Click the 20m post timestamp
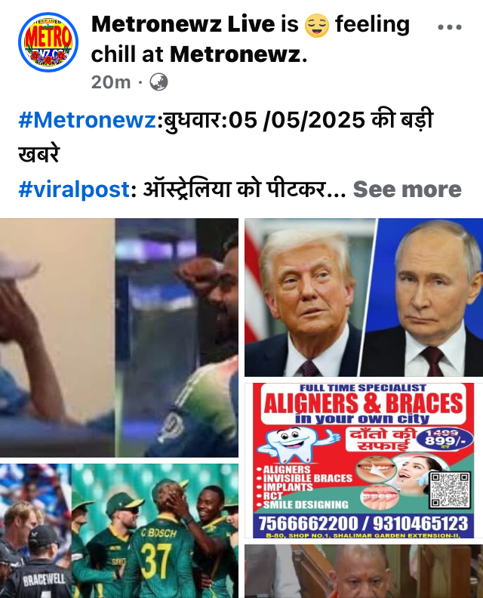The image size is (483, 598). 111,82
